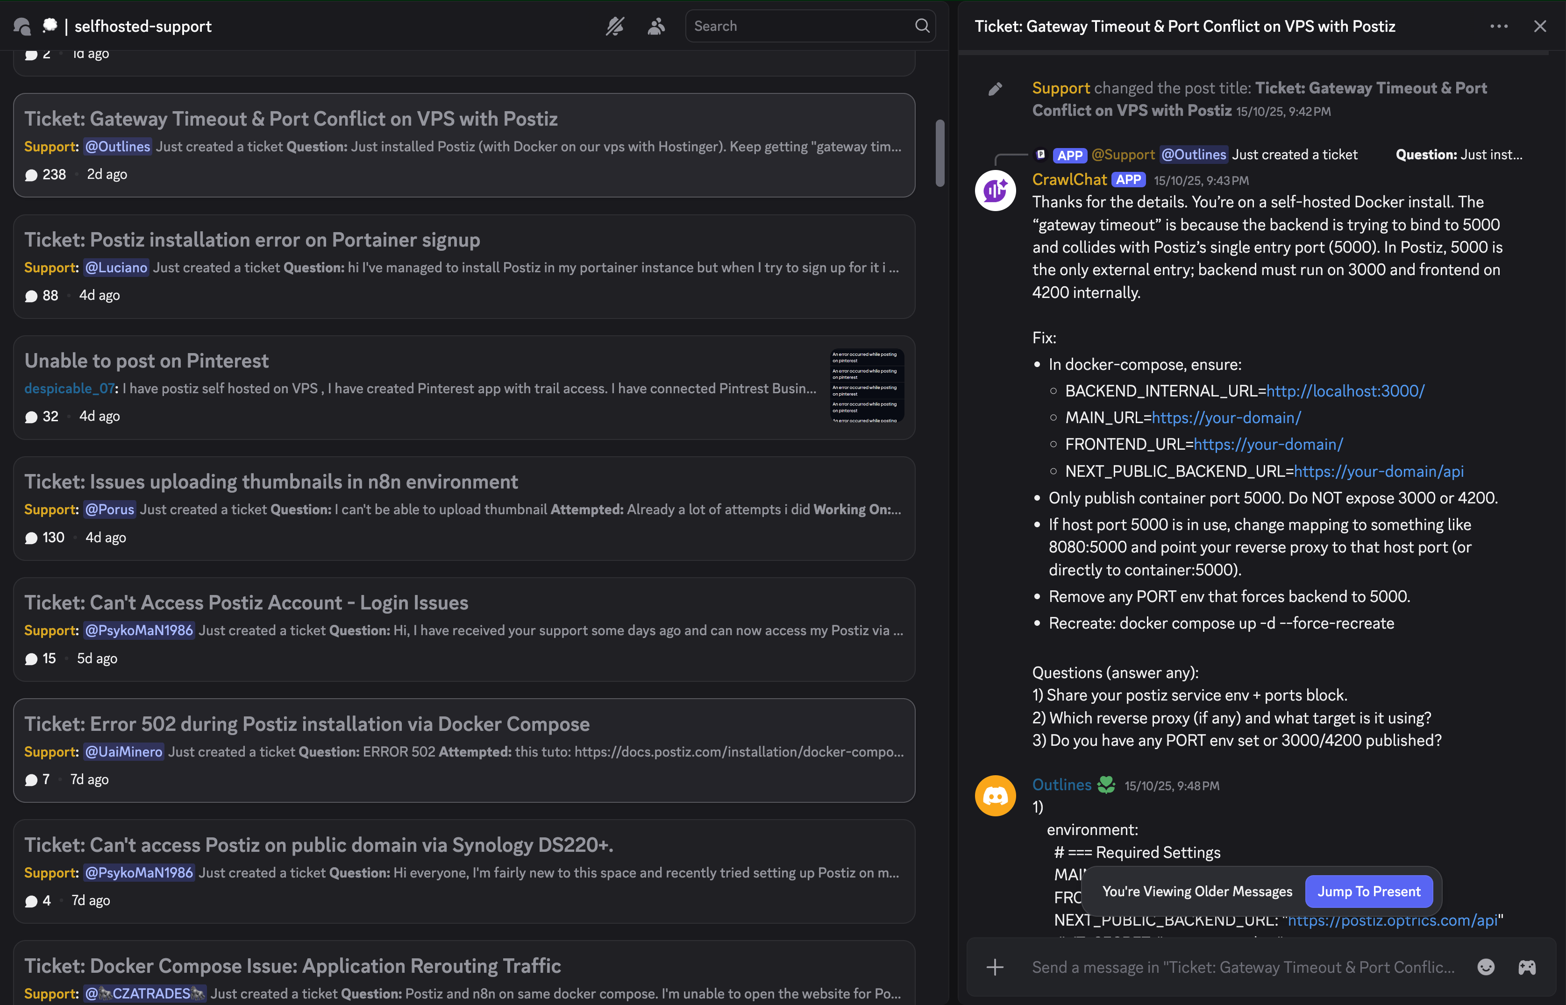Screen dimensions: 1566x1005
Task: Open the thread's three-dots options menu
Action: (1499, 26)
